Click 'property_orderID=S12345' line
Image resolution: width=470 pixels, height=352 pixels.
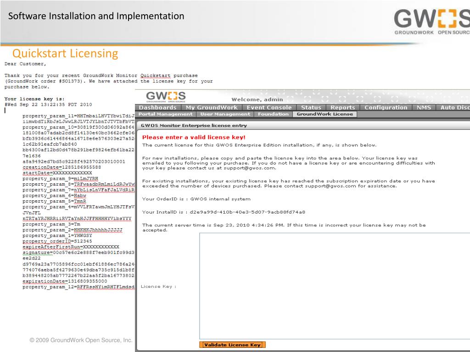57,241
